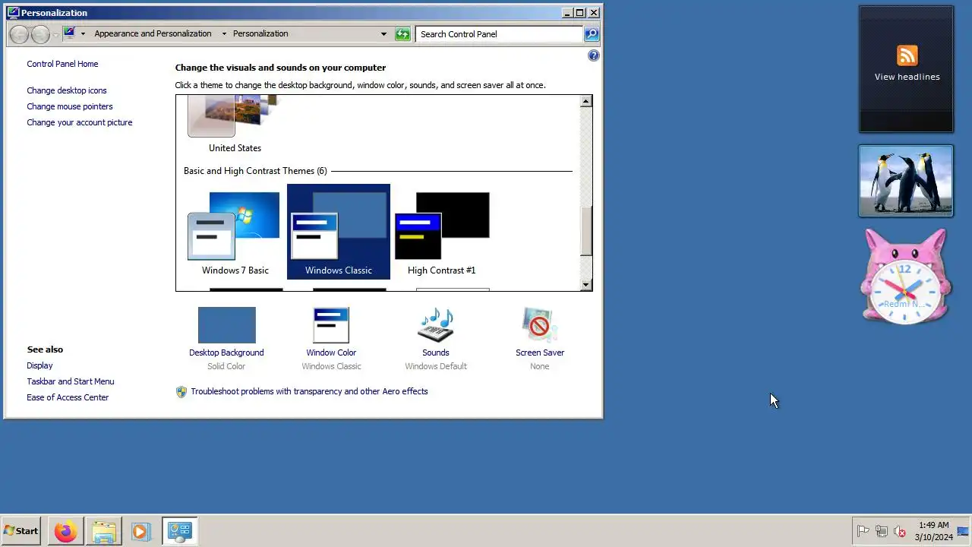Open Change your account picture link
Image resolution: width=972 pixels, height=547 pixels.
(x=80, y=122)
